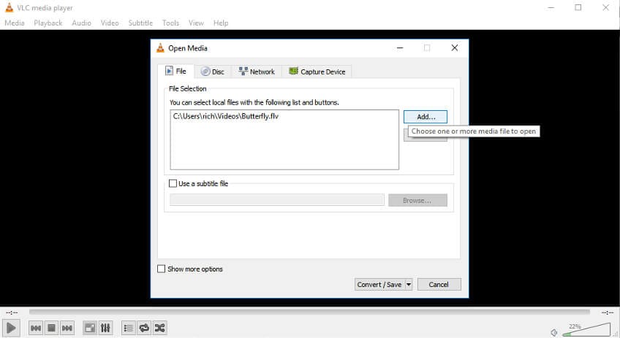This screenshot has height=338, width=620.
Task: Switch to the Capture Device tab
Action: click(x=317, y=72)
